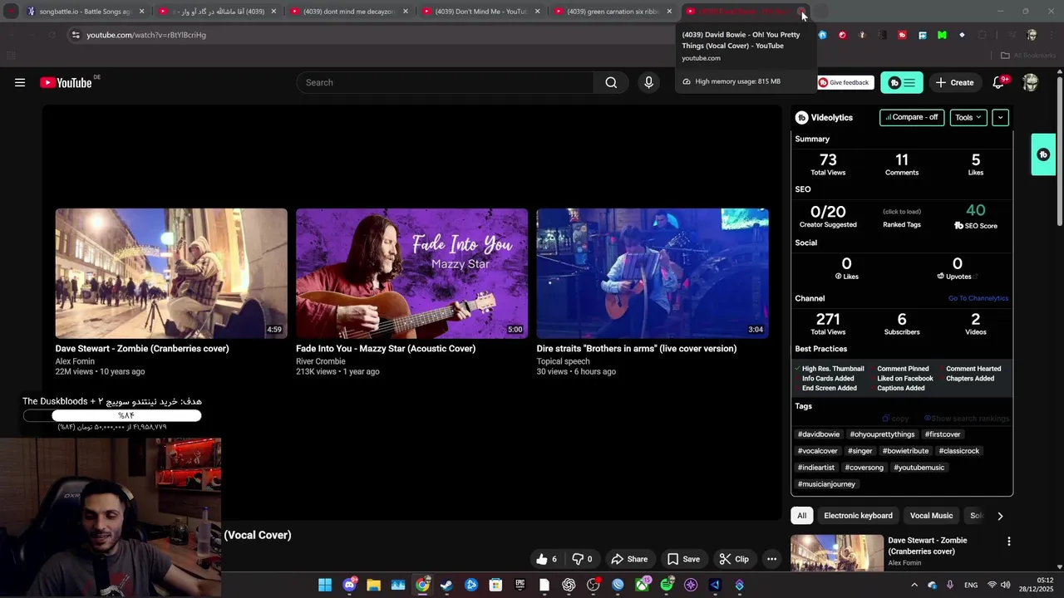The height and width of the screenshot is (598, 1064).
Task: Select the All filter chip
Action: pyautogui.click(x=801, y=516)
